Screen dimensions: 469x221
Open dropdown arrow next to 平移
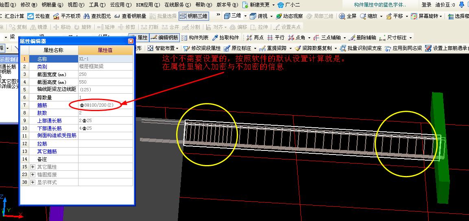407,16
